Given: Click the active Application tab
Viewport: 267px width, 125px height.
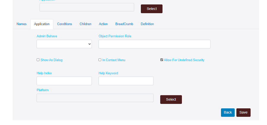Looking at the screenshot, I should click(42, 24).
